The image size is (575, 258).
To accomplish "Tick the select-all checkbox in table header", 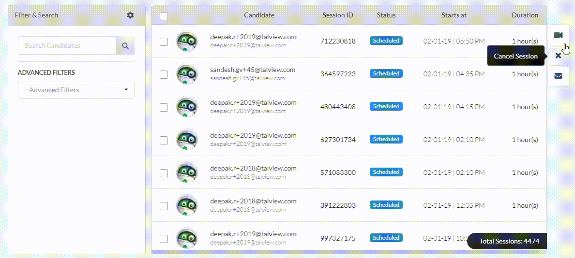I will coord(164,16).
